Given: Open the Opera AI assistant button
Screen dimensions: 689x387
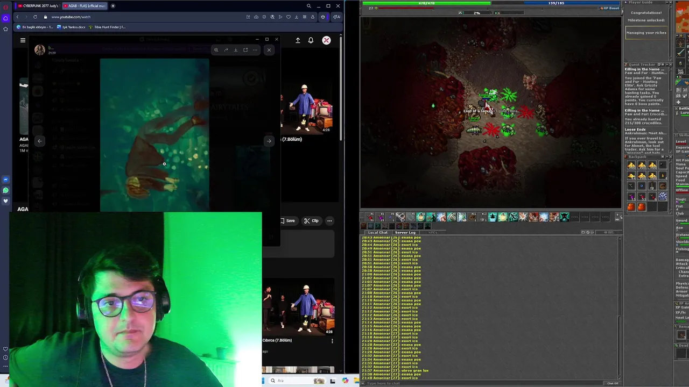Looking at the screenshot, I should click(336, 17).
